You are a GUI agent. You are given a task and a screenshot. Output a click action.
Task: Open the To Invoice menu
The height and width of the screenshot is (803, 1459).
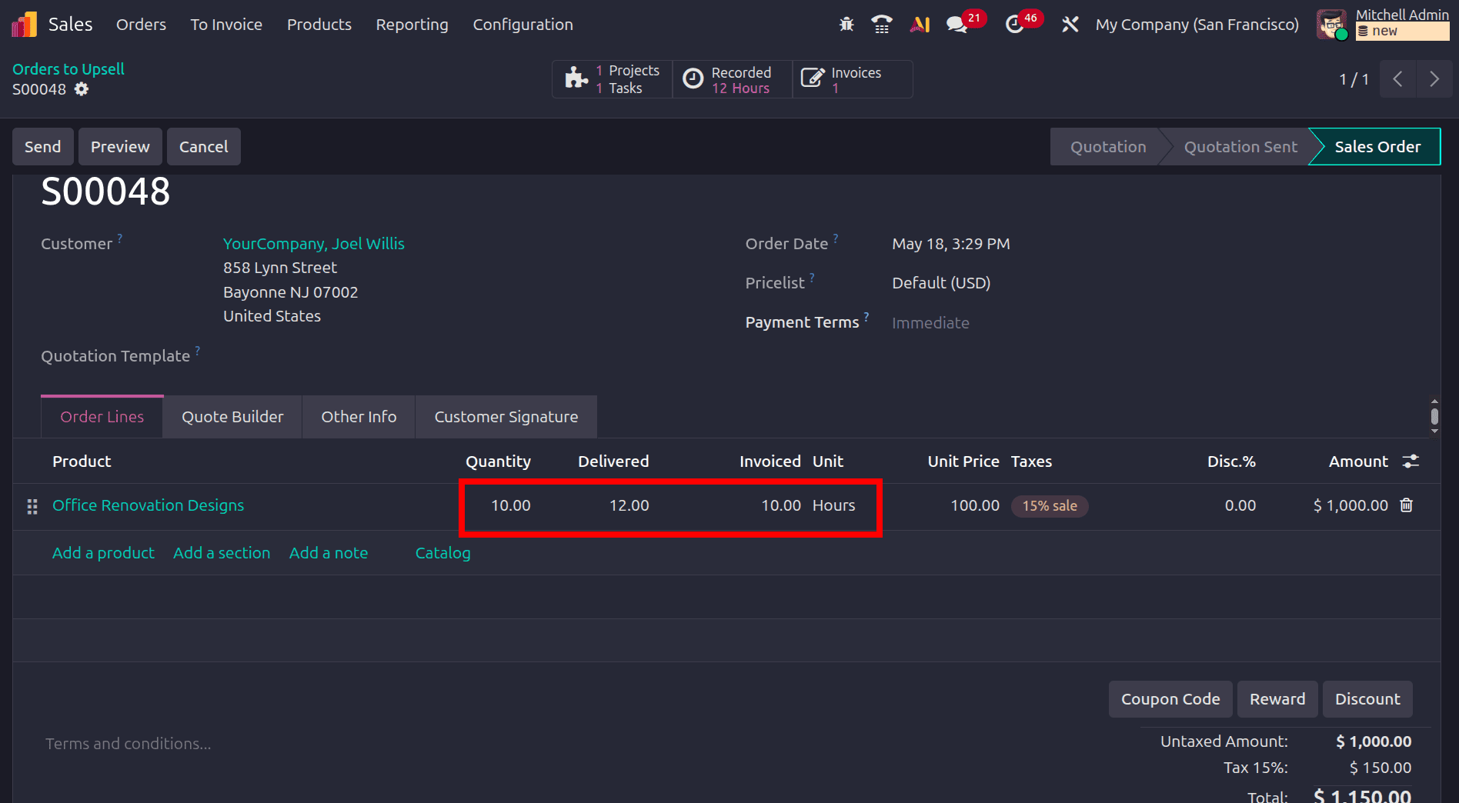[x=226, y=25]
